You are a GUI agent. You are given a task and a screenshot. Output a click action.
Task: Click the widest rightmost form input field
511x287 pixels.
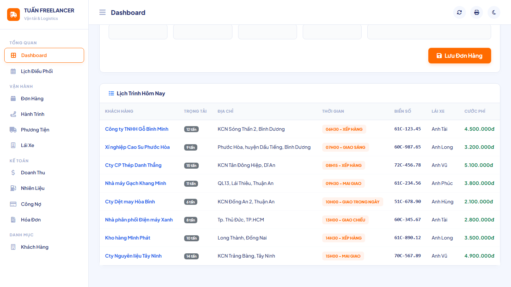click(x=429, y=32)
